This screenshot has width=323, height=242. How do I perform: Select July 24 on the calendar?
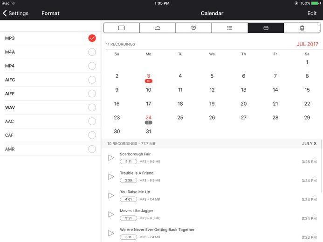[x=149, y=117]
